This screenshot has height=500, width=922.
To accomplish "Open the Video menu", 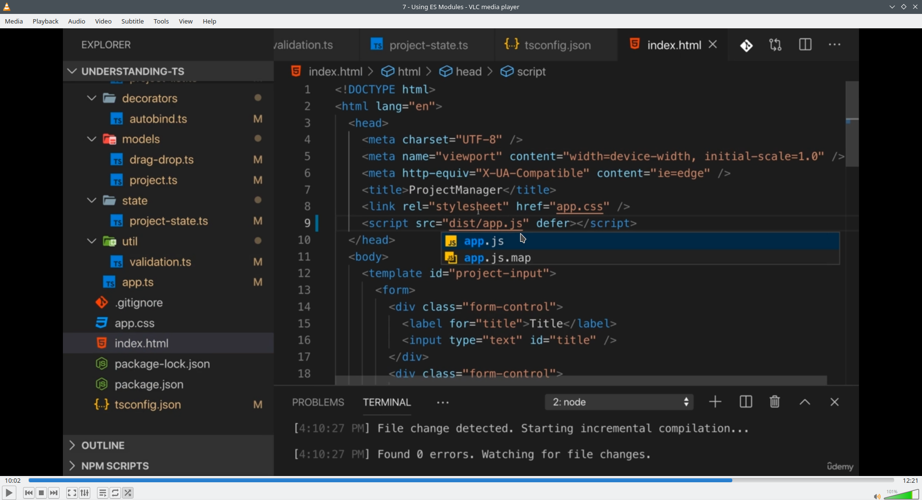I will coord(103,22).
